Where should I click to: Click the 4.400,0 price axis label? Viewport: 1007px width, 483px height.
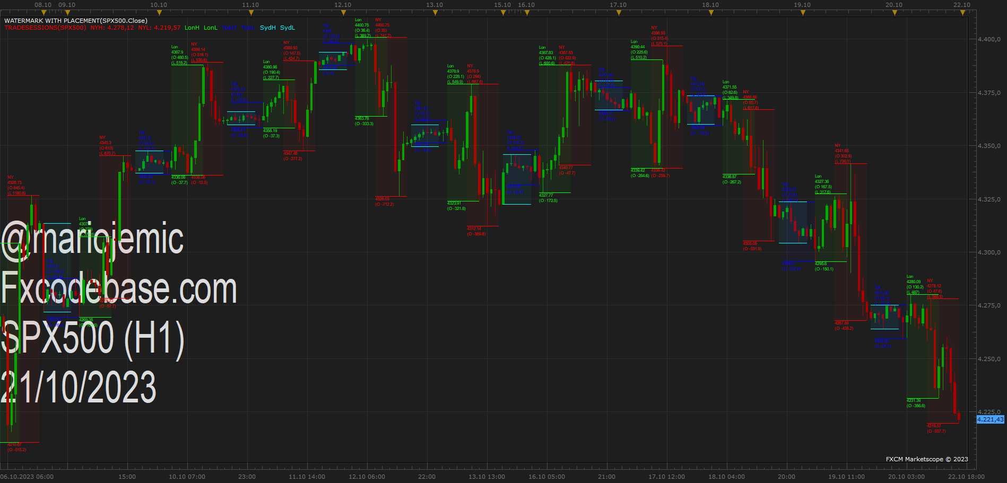pyautogui.click(x=989, y=39)
